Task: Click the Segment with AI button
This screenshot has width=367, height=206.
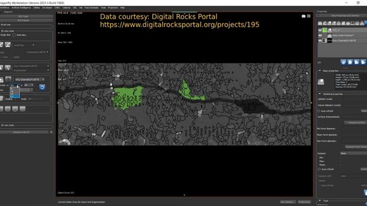Action: coord(24,132)
